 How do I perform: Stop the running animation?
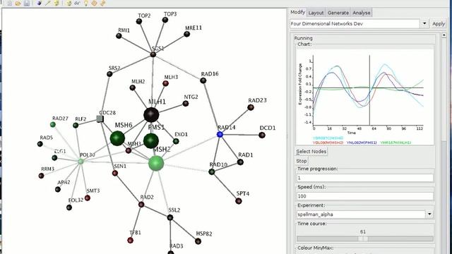click(x=302, y=161)
